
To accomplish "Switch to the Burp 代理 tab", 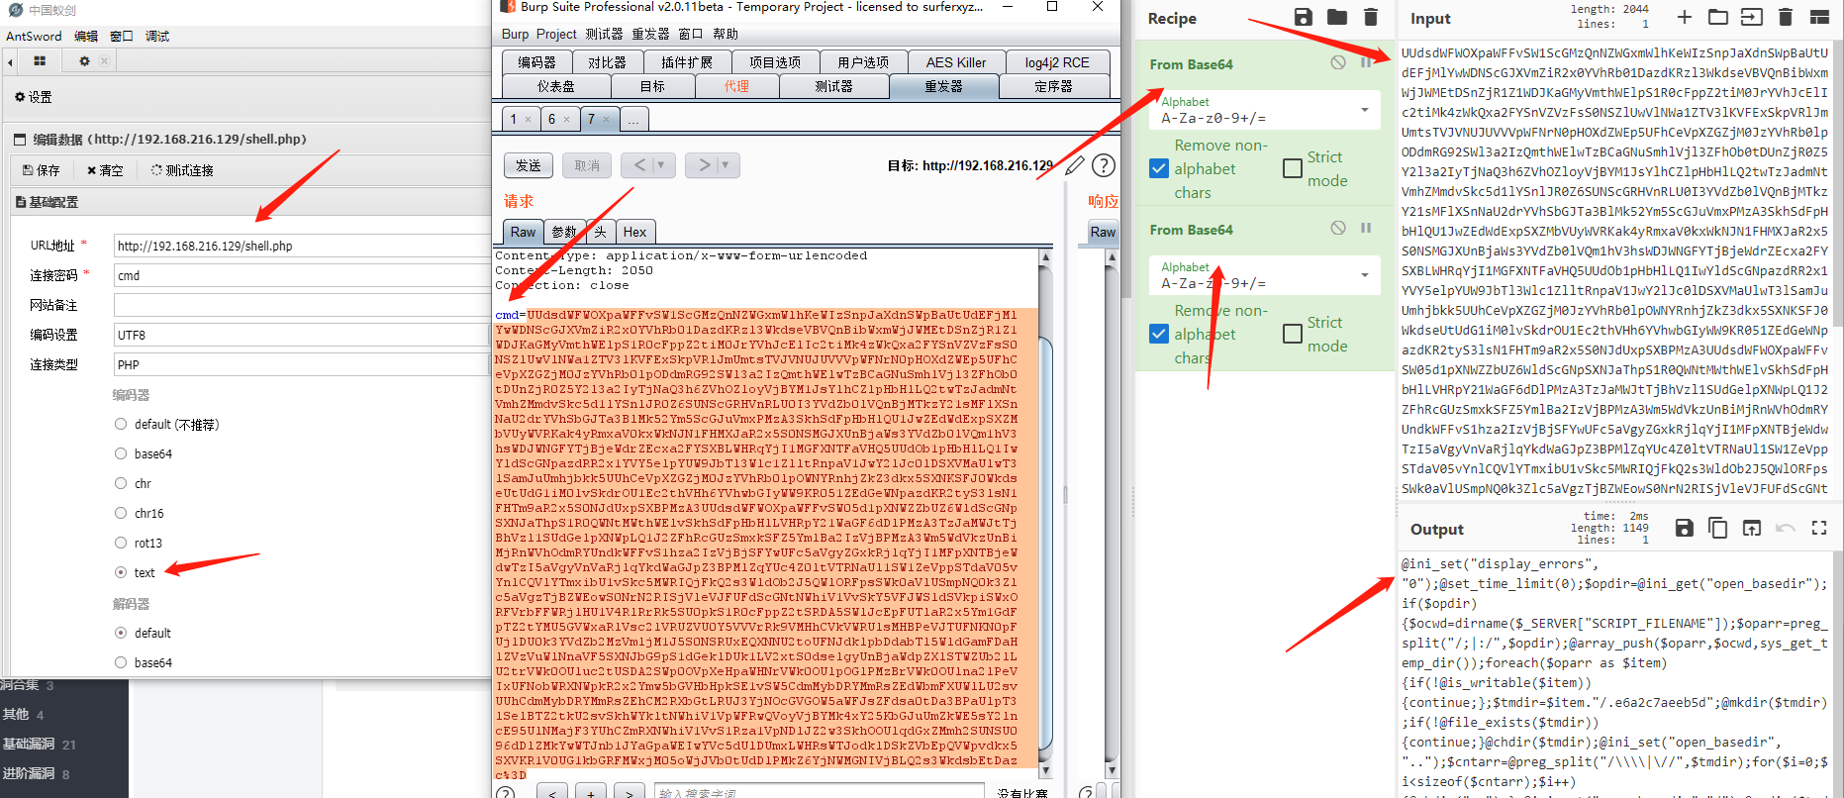I will pyautogui.click(x=736, y=86).
